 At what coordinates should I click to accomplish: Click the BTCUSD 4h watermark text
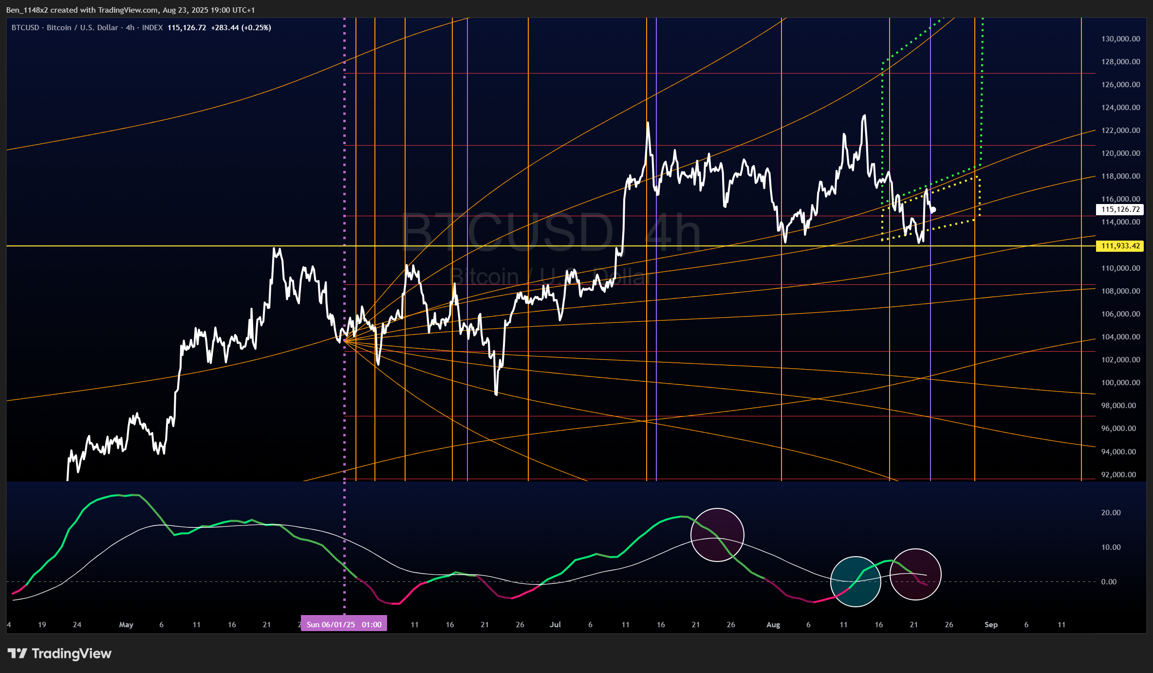click(550, 233)
